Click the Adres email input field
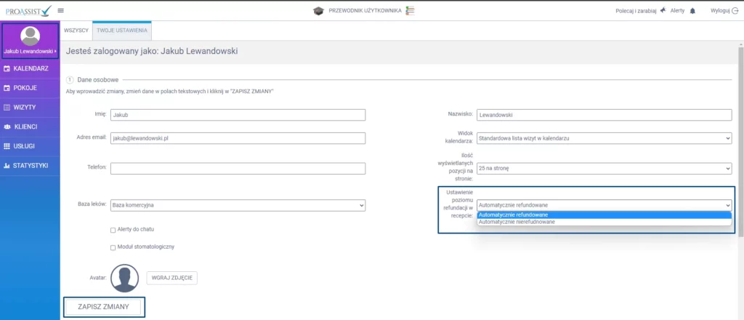 (238, 138)
